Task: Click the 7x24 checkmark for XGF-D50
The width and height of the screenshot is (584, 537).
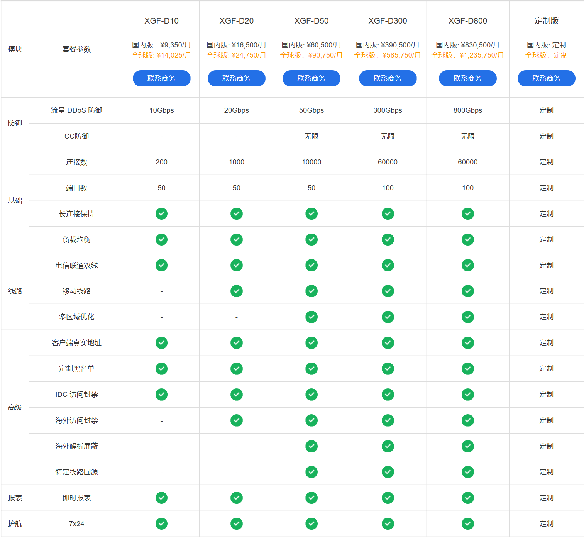Action: pyautogui.click(x=311, y=523)
